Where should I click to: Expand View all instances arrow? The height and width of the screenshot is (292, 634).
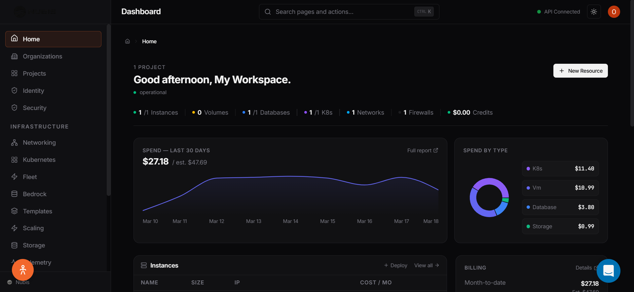point(427,265)
